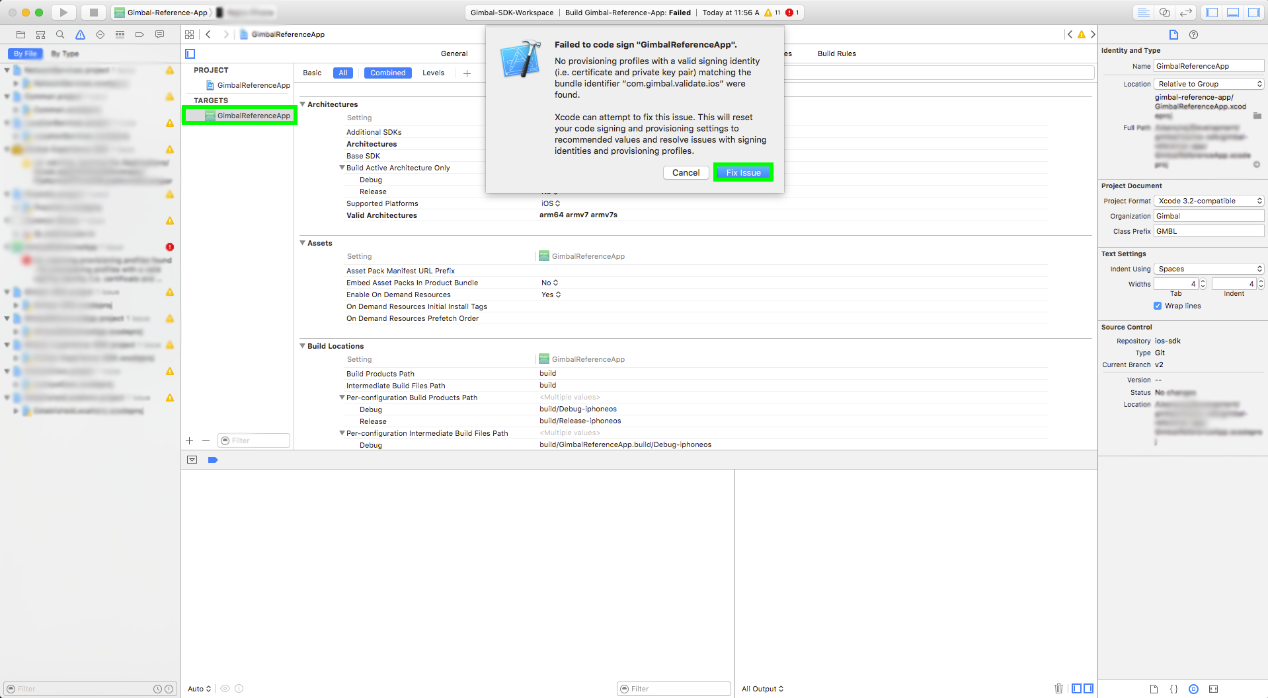Toggle the variables view pane button

pos(1076,689)
